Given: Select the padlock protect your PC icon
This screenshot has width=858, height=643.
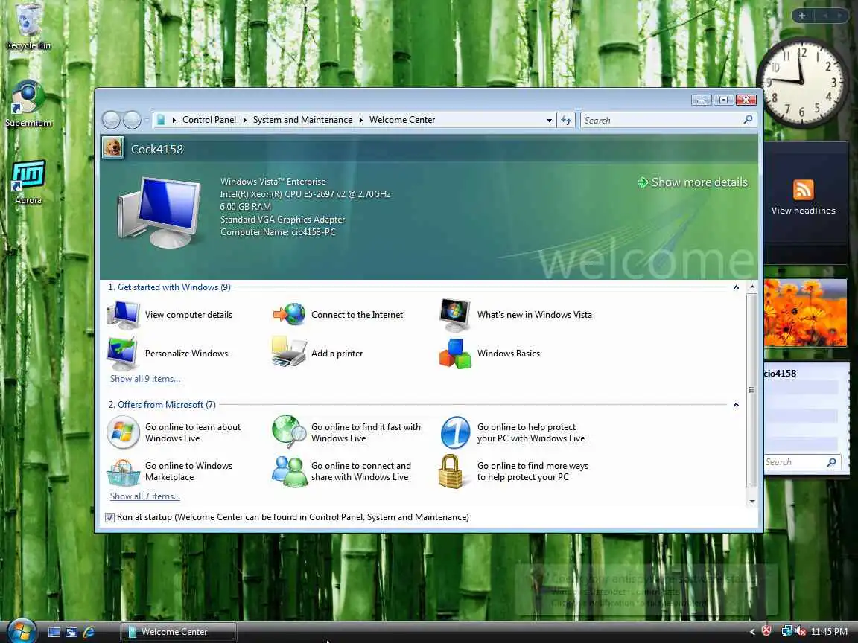Looking at the screenshot, I should [451, 471].
